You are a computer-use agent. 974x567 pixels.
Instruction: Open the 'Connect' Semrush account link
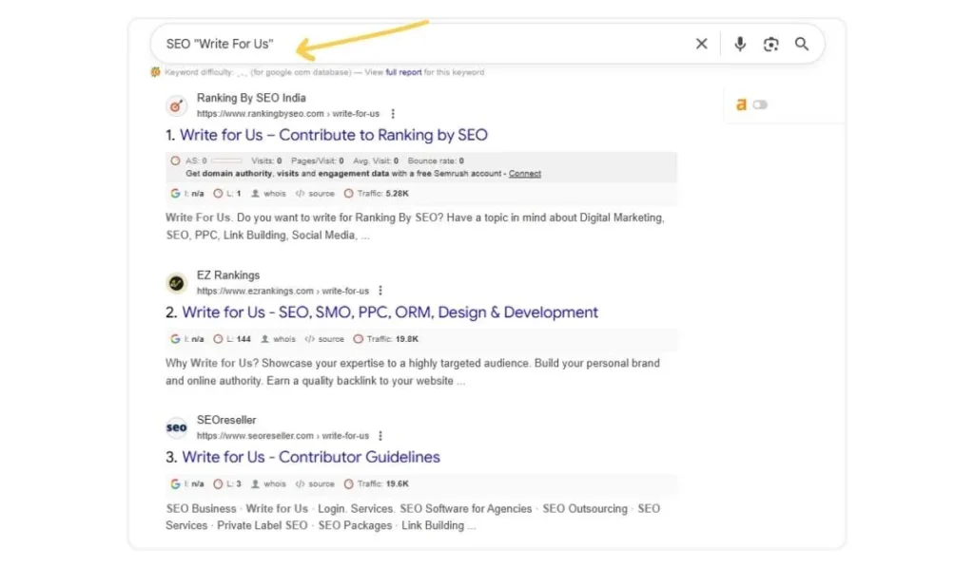(523, 173)
